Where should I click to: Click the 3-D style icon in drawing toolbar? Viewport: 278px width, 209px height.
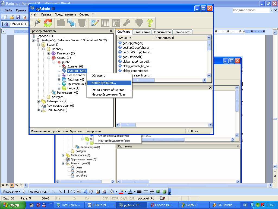point(165,192)
